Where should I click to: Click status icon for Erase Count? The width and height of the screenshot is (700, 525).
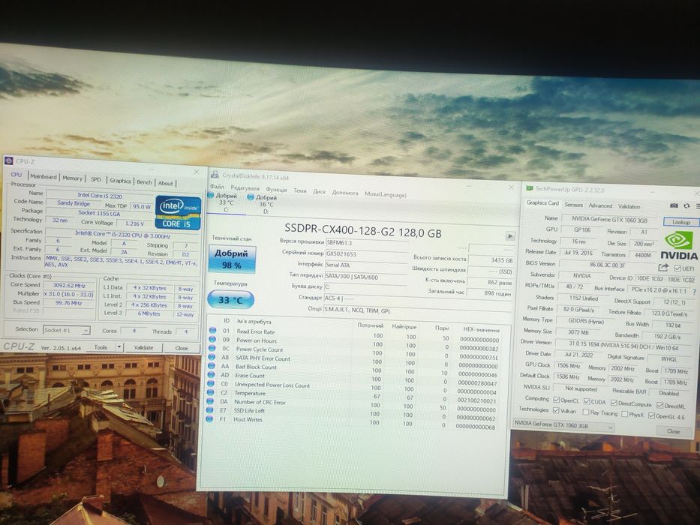211,374
